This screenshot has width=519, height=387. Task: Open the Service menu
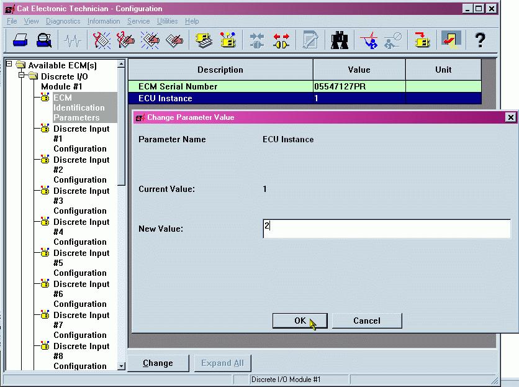[138, 21]
